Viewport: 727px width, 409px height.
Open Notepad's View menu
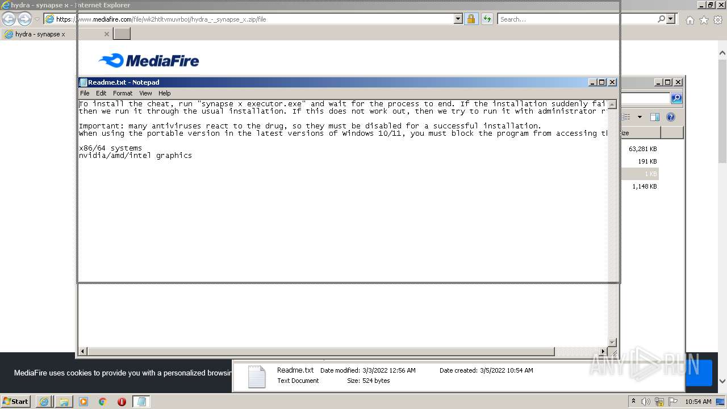145,93
